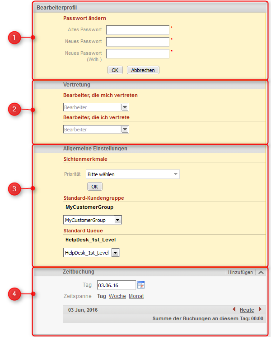Open the MyCustomerGroup dropdown
271x337 pixels.
[93, 220]
